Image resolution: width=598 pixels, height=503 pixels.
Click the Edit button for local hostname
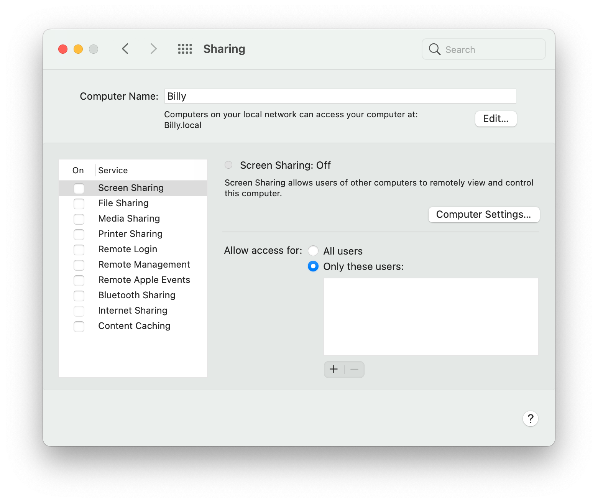(496, 119)
